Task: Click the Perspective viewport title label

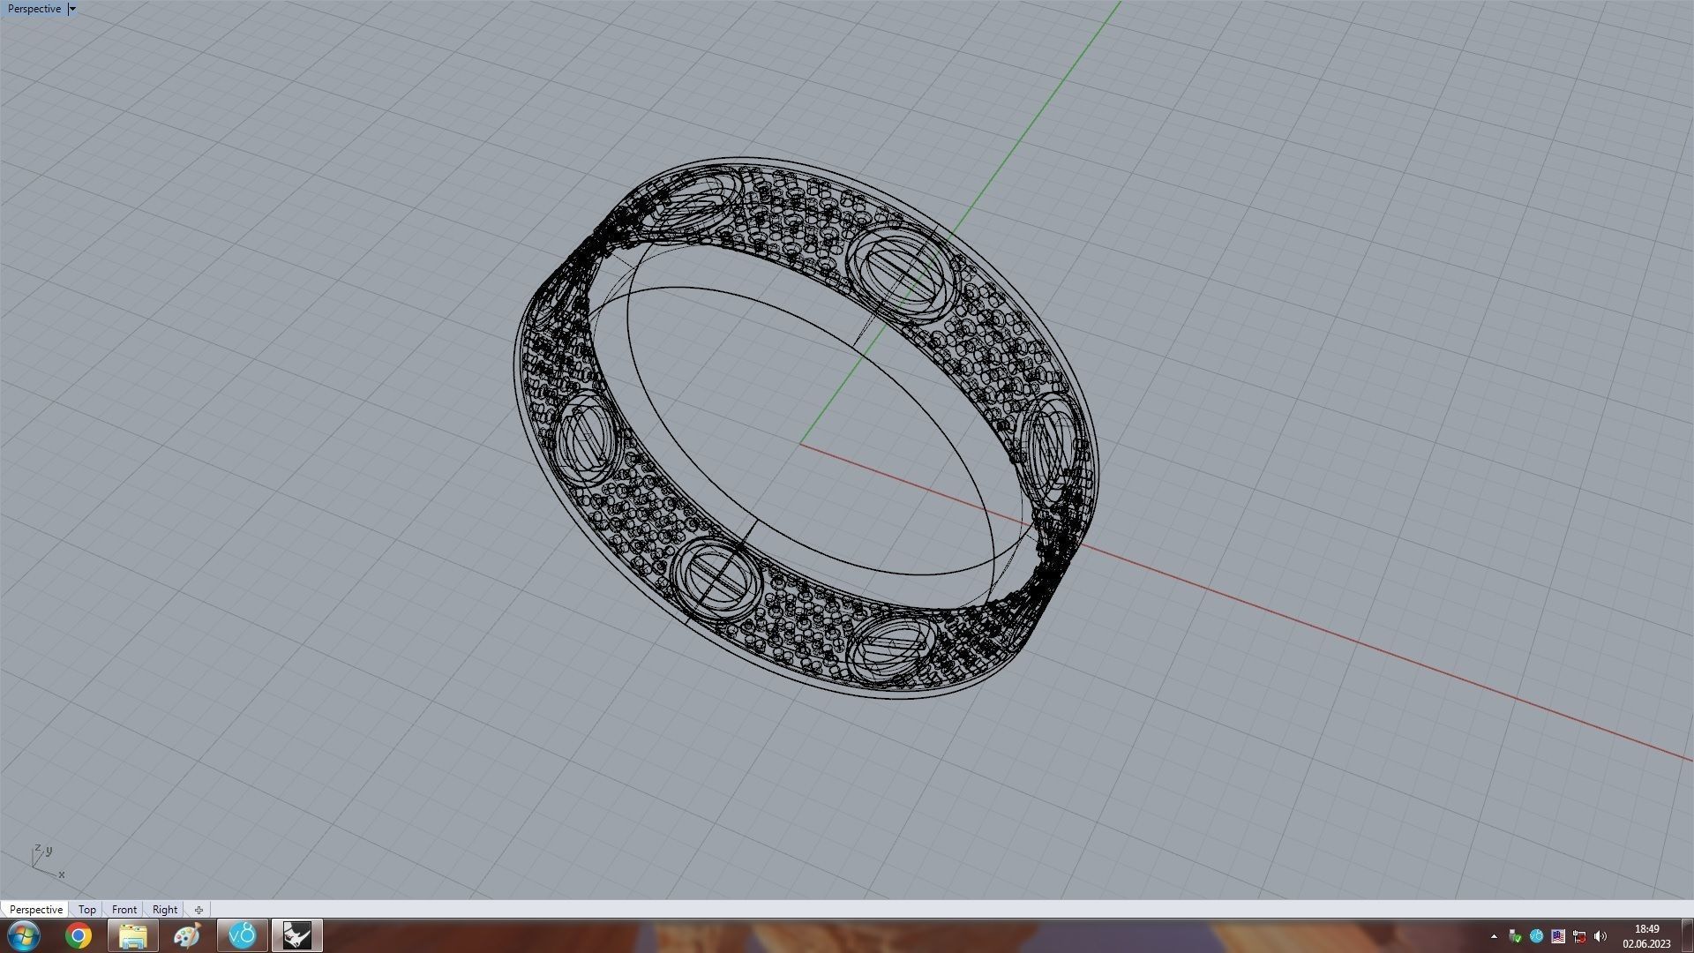Action: 34,9
